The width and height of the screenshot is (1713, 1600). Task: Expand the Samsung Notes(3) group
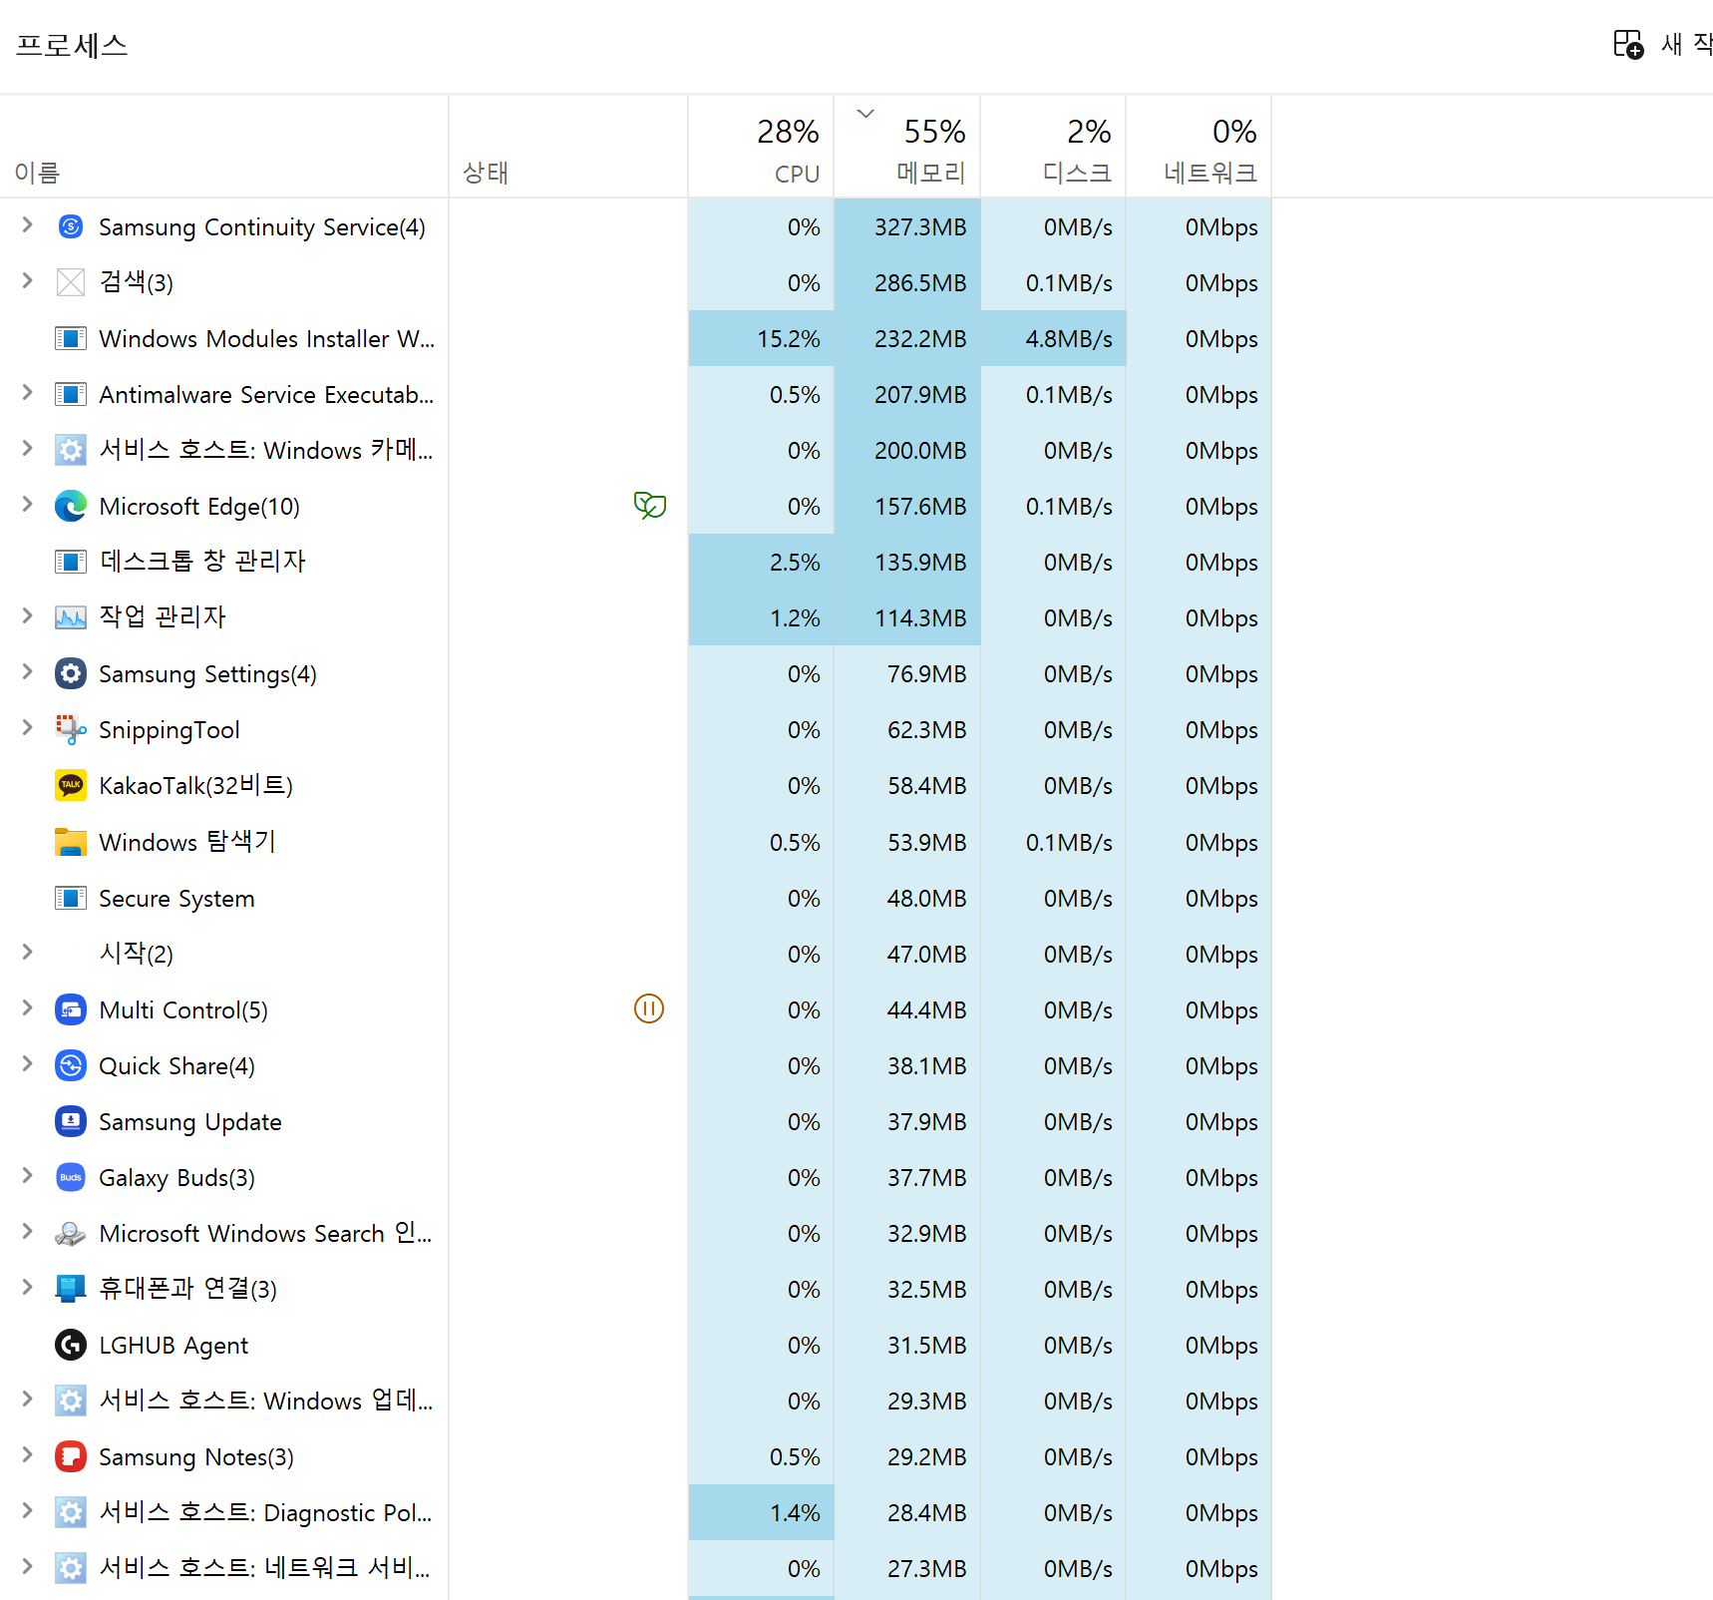point(28,1454)
